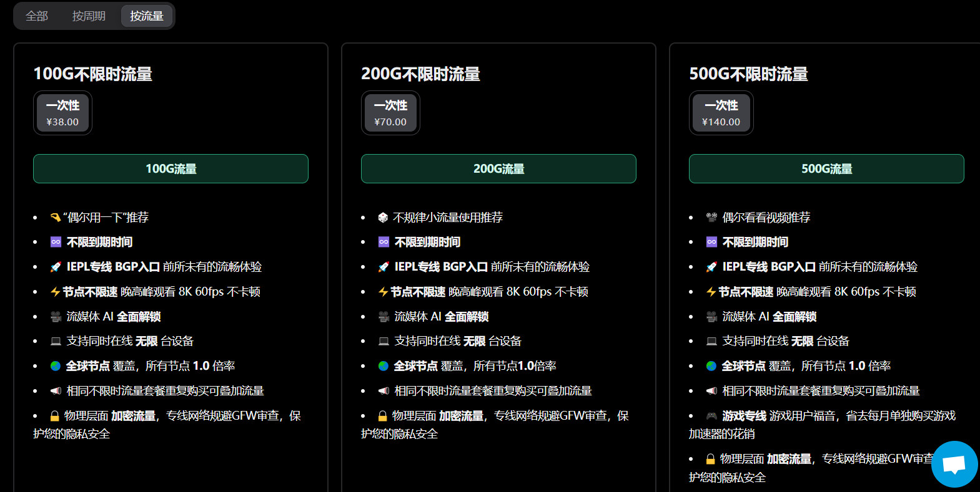Click the laptop icon in 200G plan
Viewport: 980px width, 492px height.
[x=384, y=341]
